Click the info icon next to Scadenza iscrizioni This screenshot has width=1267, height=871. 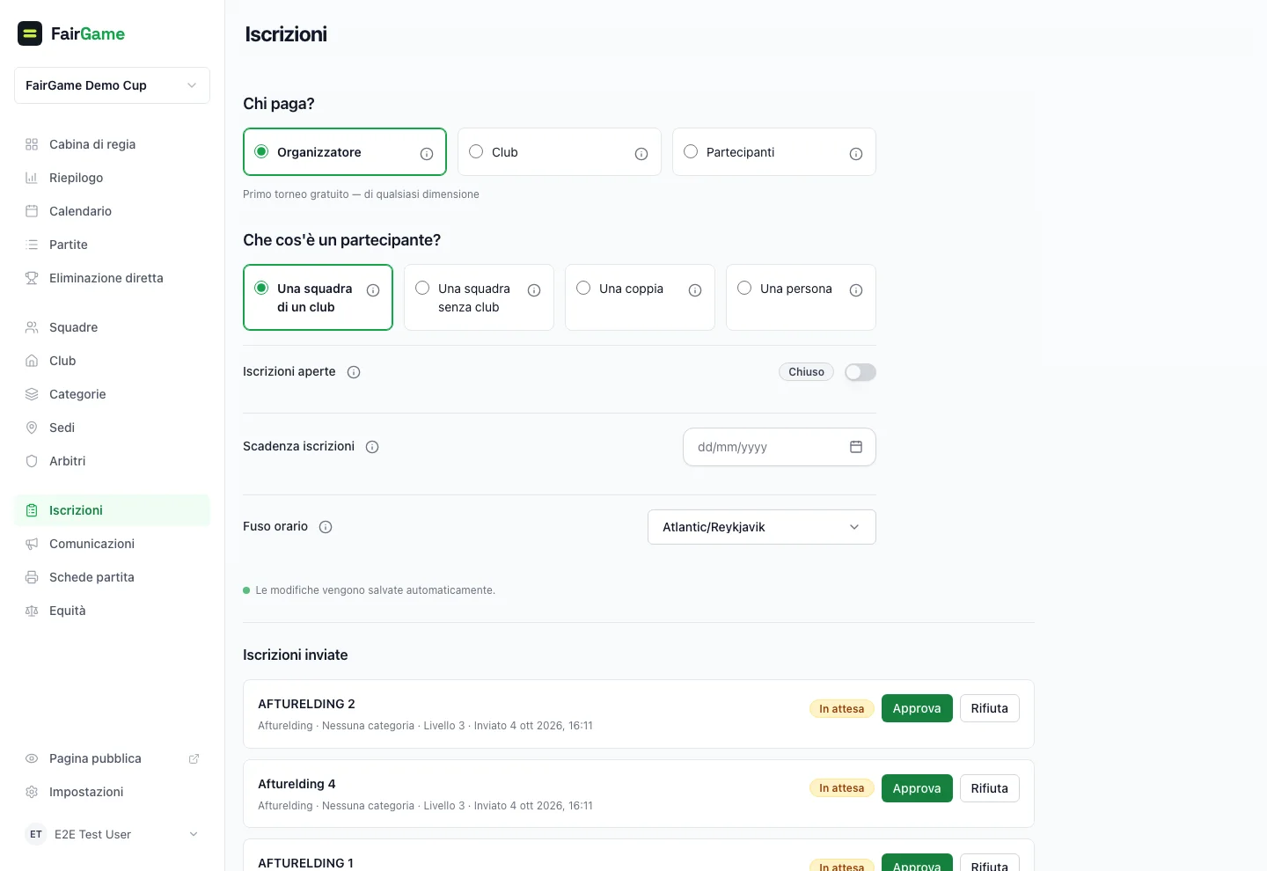point(372,447)
